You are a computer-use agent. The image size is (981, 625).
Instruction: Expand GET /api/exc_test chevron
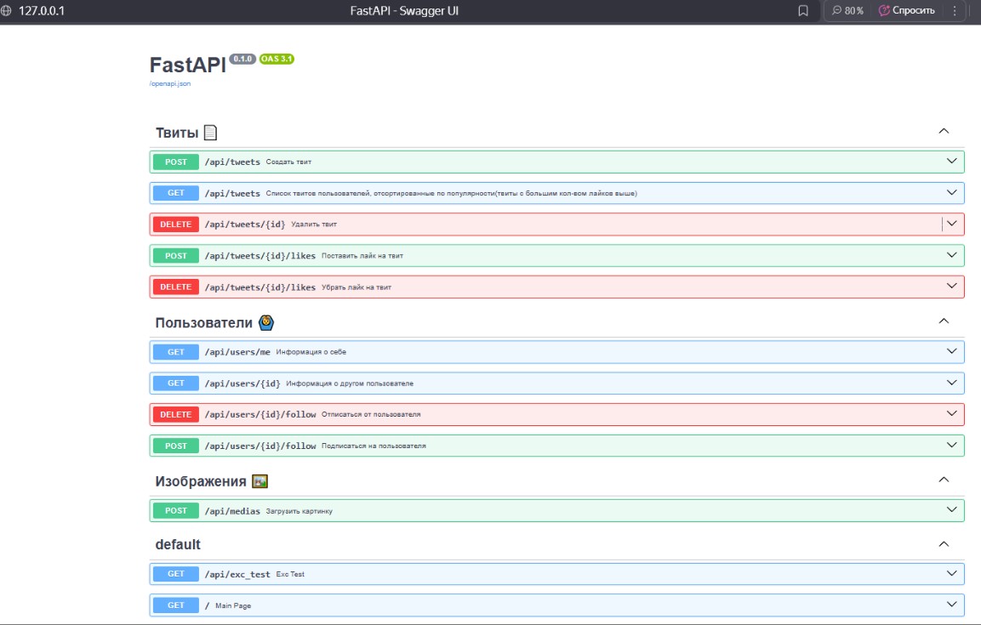[x=951, y=573]
